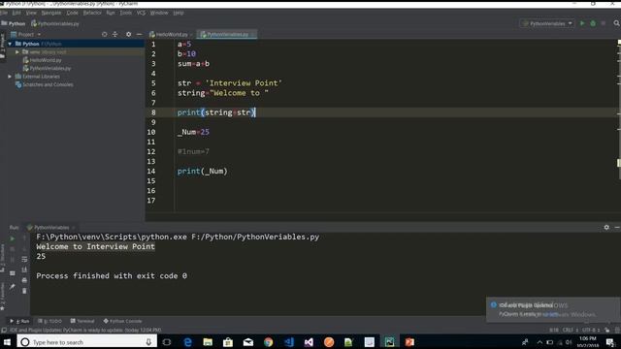The image size is (621, 349).
Task: Click the Windows search box
Action: click(x=87, y=342)
